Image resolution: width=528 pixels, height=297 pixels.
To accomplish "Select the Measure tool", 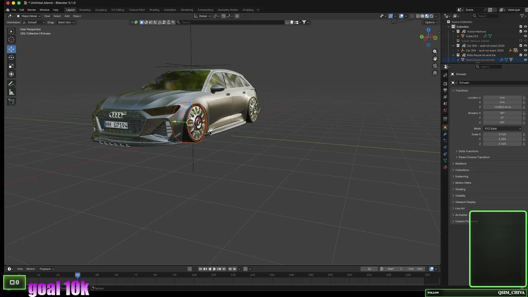I will (11, 92).
